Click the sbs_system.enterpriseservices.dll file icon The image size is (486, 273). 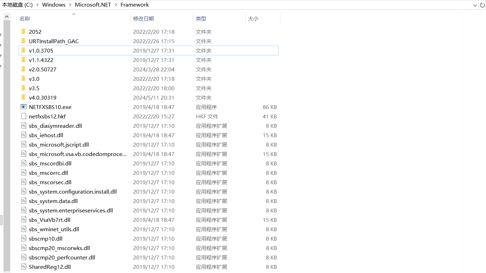coord(24,210)
